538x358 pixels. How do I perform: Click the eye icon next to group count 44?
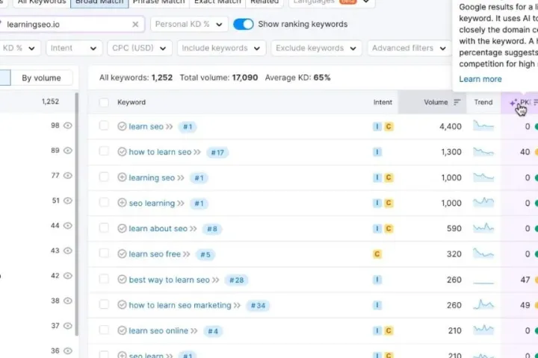(x=68, y=225)
